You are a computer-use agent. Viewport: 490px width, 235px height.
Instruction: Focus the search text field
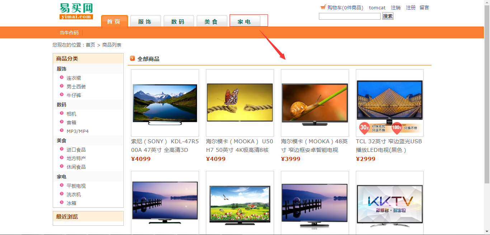[x=350, y=16]
